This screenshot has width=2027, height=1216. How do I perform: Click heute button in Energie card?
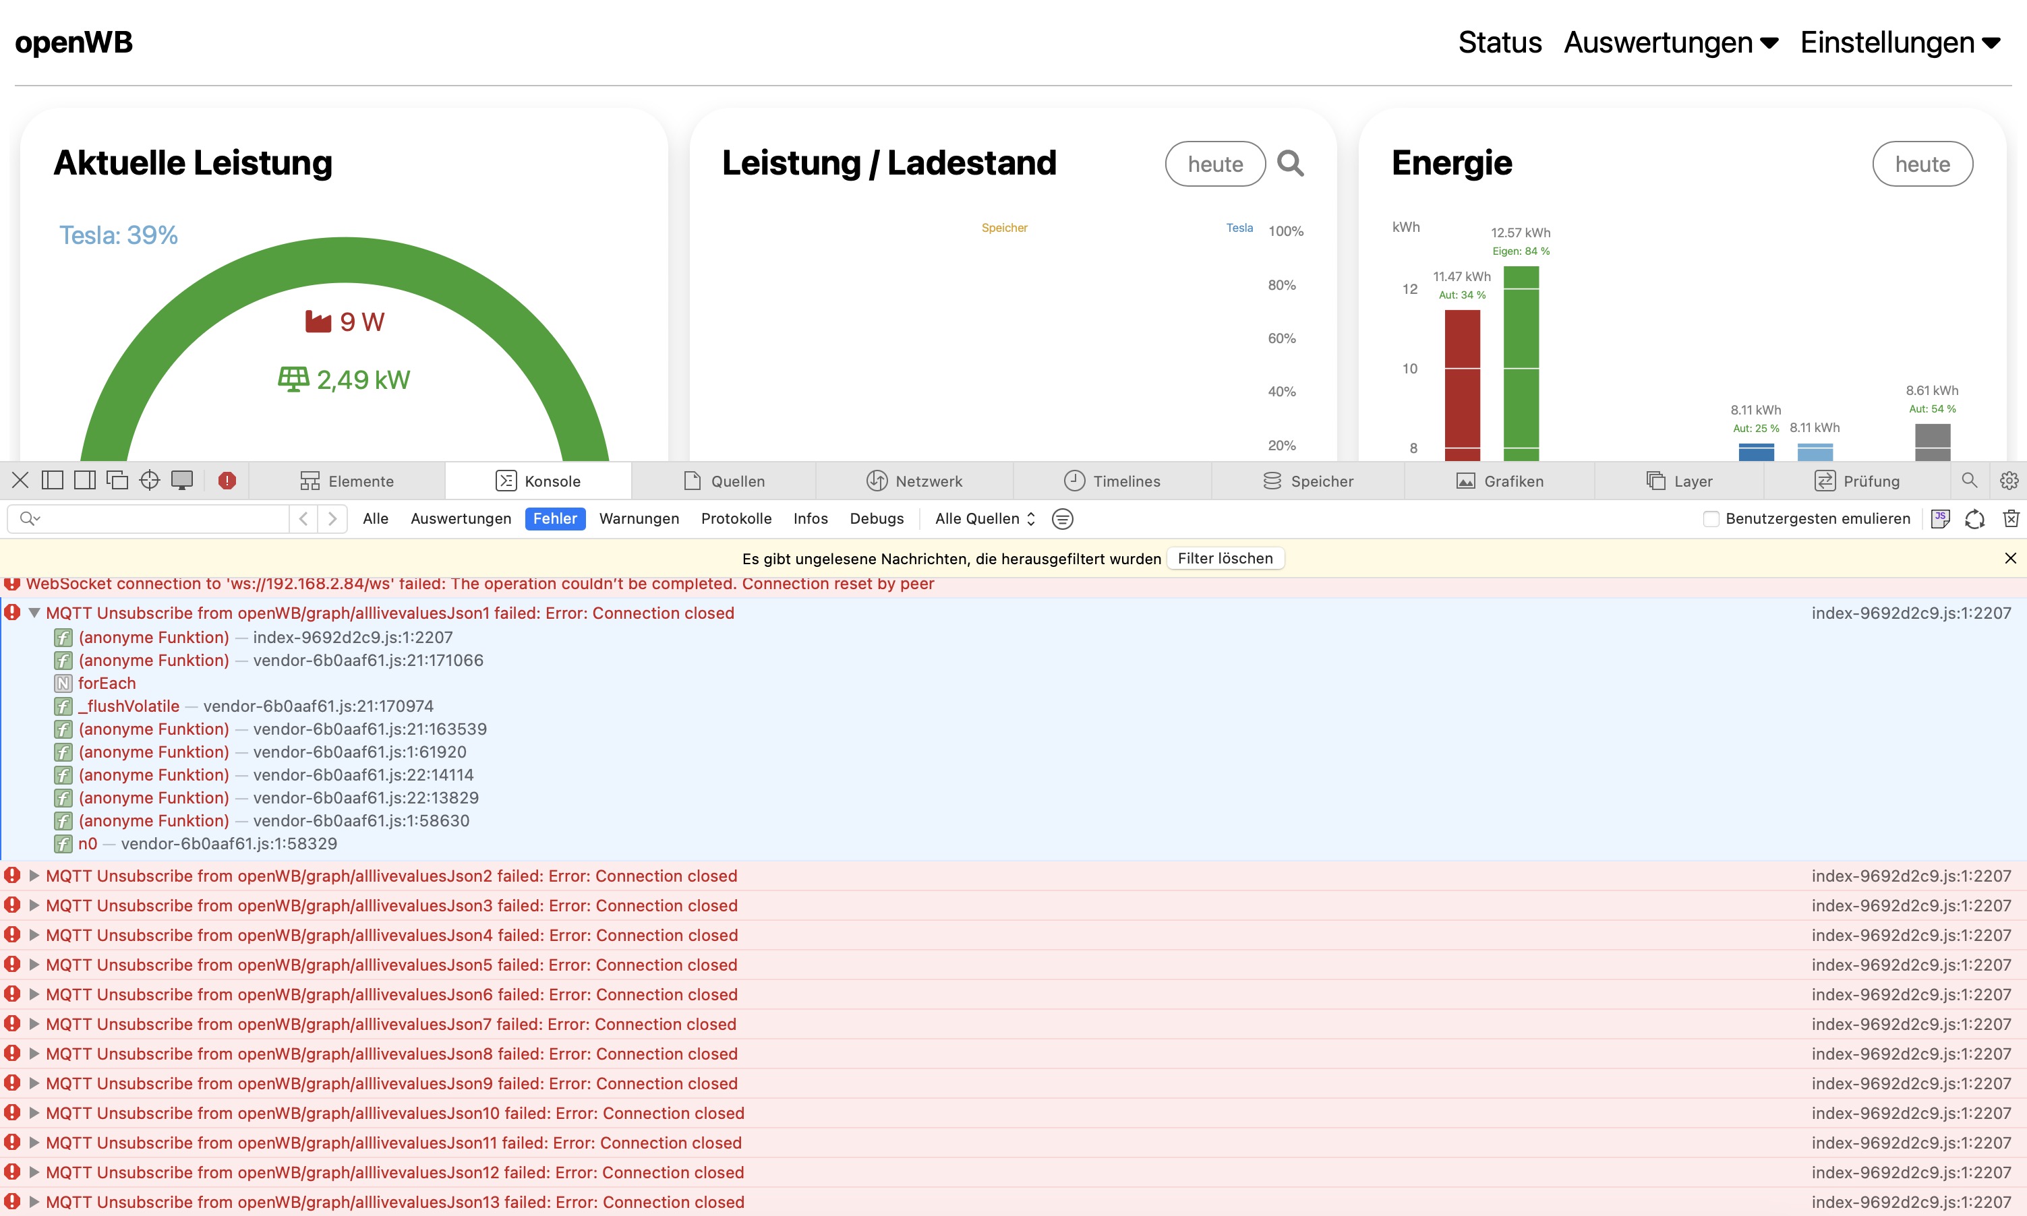click(1921, 164)
